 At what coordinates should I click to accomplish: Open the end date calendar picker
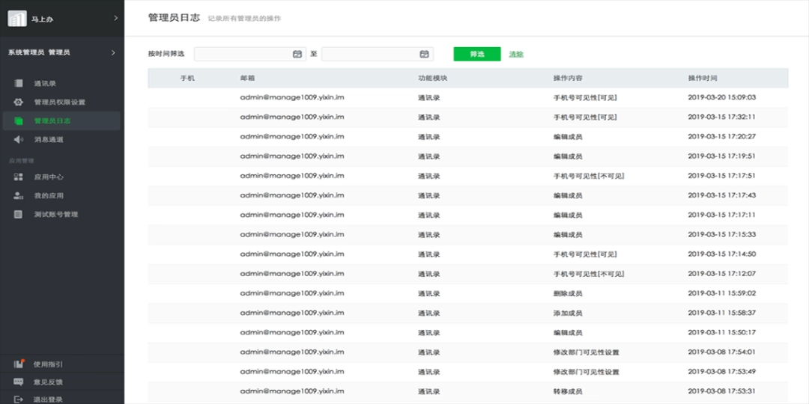(x=424, y=54)
